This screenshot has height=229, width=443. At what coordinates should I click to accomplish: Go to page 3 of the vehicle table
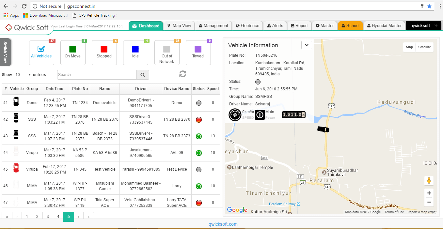tap(48, 216)
